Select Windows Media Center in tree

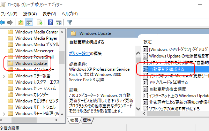tap(37, 32)
